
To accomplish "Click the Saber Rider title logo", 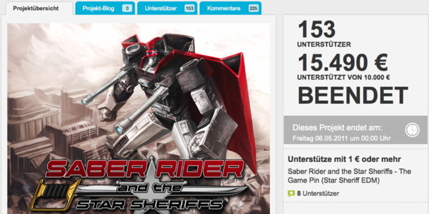I will coord(144,169).
